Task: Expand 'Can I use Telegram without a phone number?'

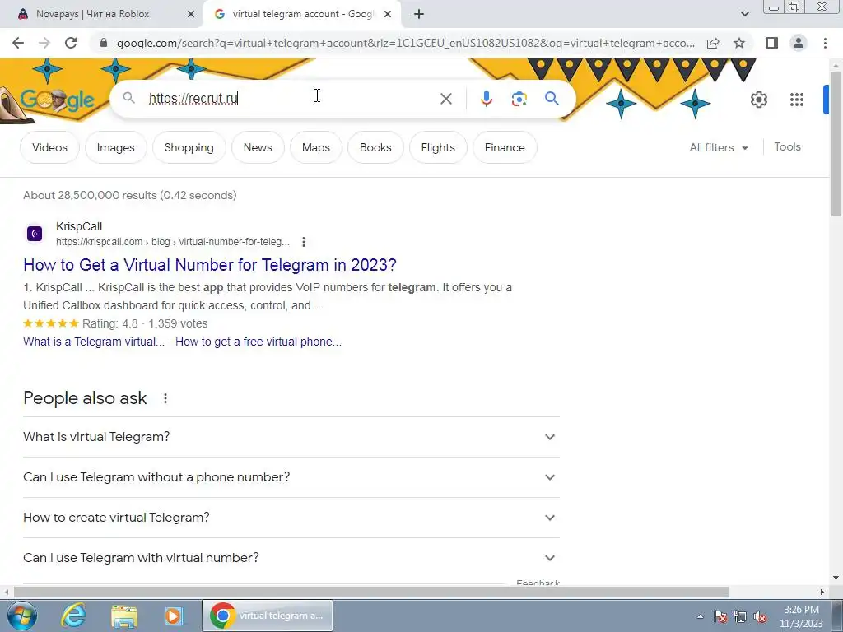Action: (291, 477)
